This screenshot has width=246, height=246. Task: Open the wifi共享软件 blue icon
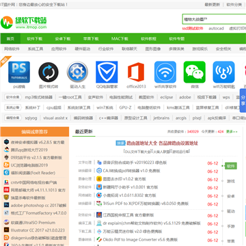click(x=165, y=72)
